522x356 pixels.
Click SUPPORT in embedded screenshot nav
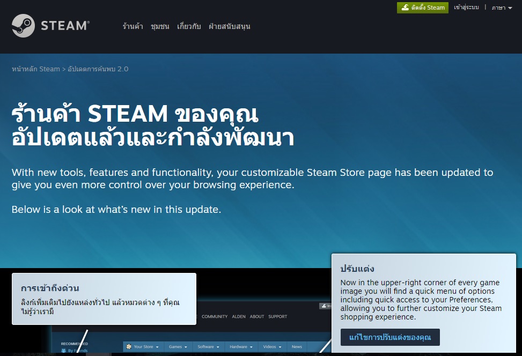tap(278, 316)
